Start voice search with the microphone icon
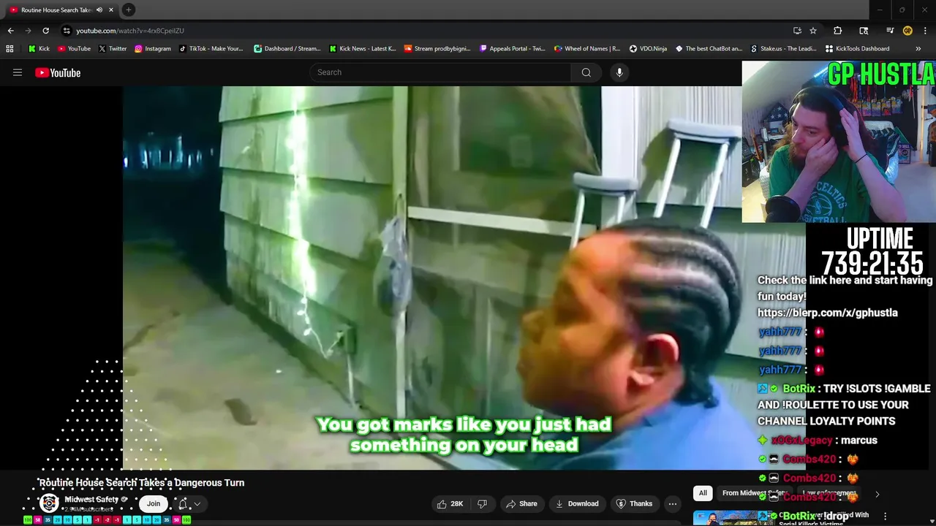This screenshot has height=526, width=936. (x=619, y=72)
